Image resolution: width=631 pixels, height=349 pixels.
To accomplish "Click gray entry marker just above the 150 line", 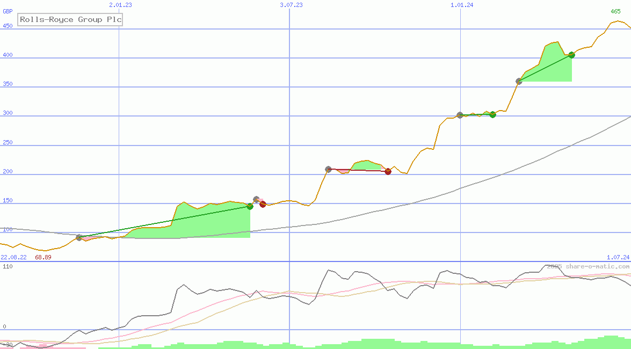I will (256, 199).
